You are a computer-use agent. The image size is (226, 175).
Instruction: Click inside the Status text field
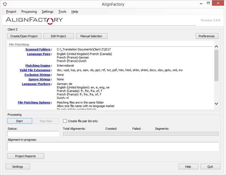pyautogui.click(x=33, y=134)
